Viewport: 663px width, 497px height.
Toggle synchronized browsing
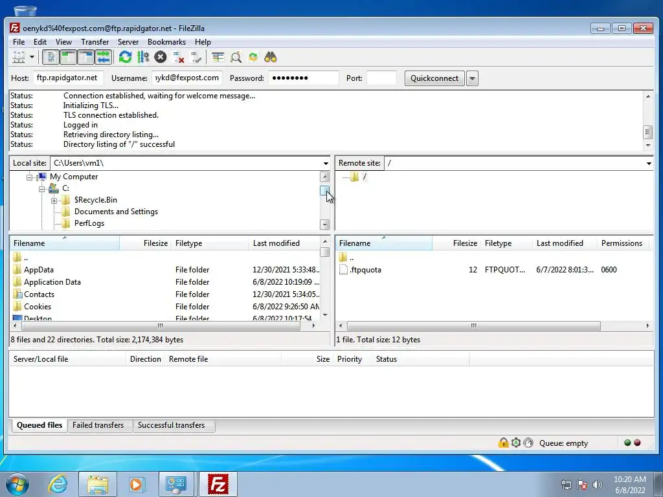tap(253, 57)
